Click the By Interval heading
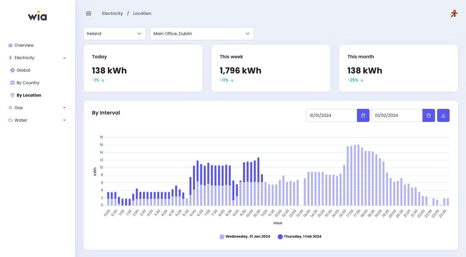This screenshot has width=466, height=257. click(x=106, y=113)
